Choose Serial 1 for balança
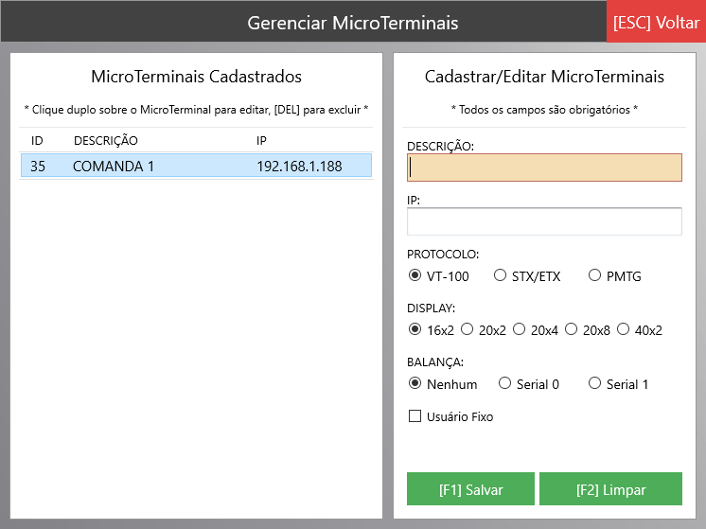This screenshot has width=706, height=529. coord(594,384)
